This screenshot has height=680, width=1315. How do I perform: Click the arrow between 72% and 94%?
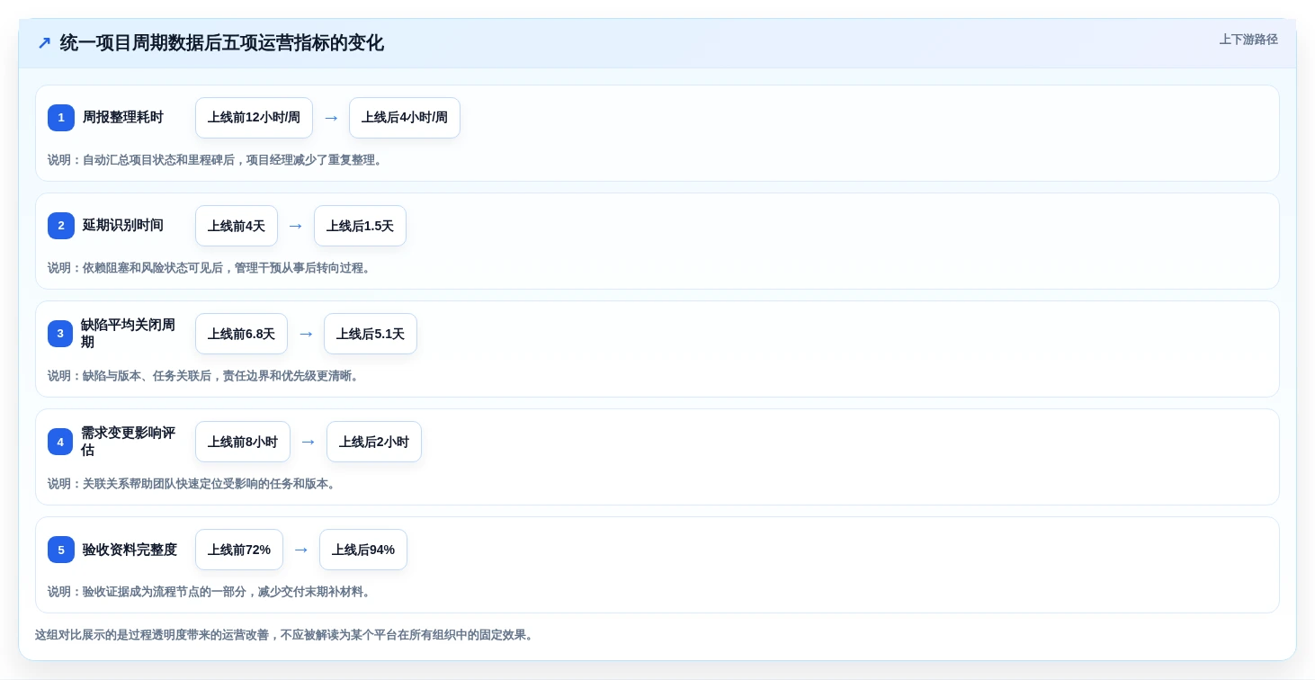(301, 550)
